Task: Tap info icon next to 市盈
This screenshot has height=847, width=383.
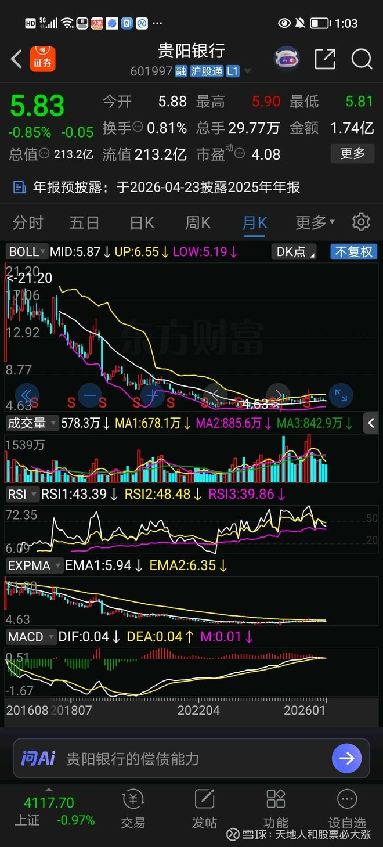Action: click(x=240, y=154)
